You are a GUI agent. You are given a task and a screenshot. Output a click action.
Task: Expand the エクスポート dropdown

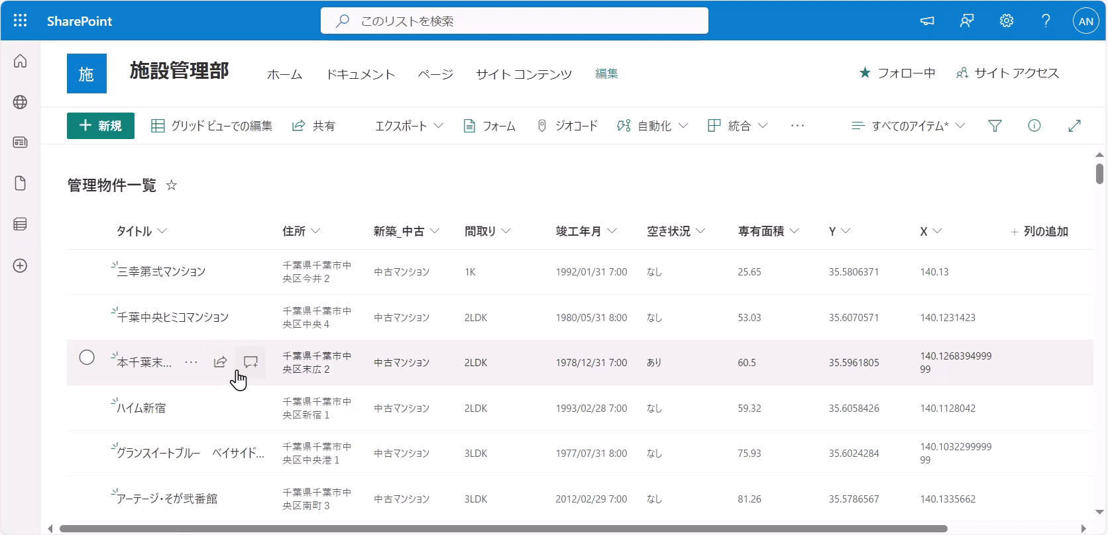click(408, 126)
